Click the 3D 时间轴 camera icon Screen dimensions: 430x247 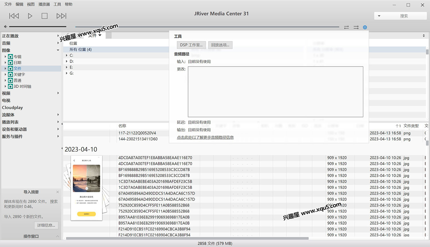(10, 86)
